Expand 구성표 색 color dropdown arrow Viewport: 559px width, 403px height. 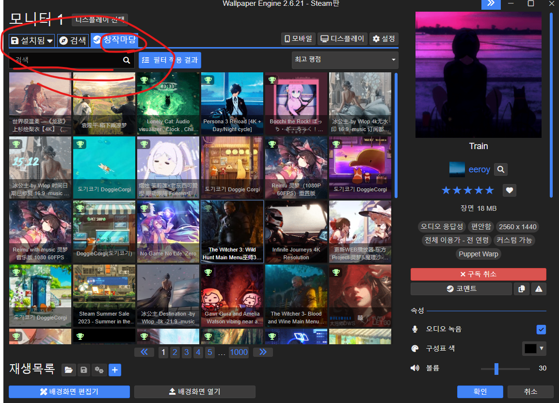pyautogui.click(x=542, y=349)
